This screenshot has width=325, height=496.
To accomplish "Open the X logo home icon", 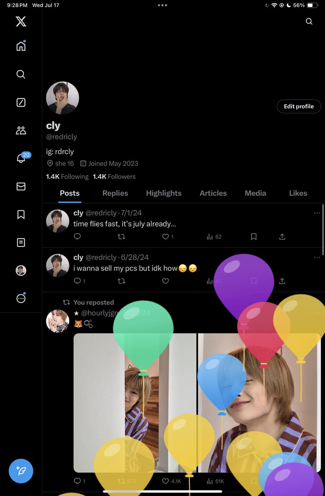I will (x=21, y=21).
